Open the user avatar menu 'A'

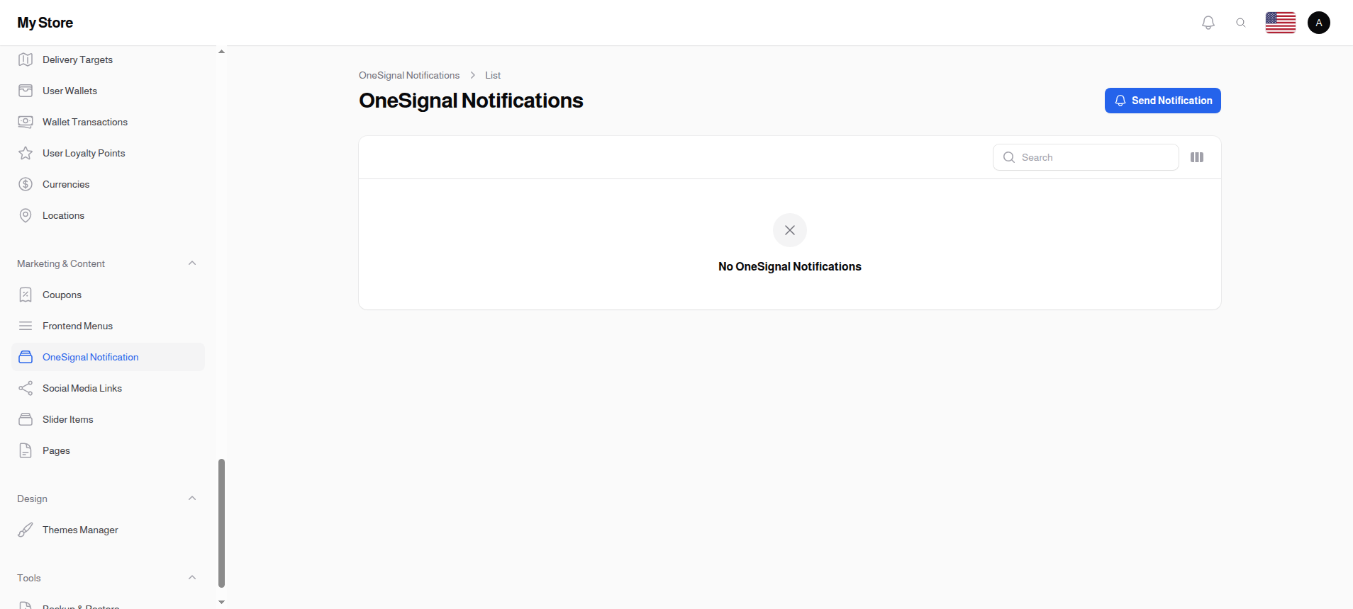pyautogui.click(x=1319, y=23)
